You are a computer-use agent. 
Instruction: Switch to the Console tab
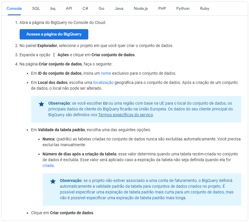pos(14,9)
